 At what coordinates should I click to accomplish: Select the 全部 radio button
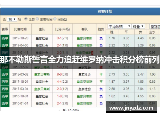coord(26,19)
